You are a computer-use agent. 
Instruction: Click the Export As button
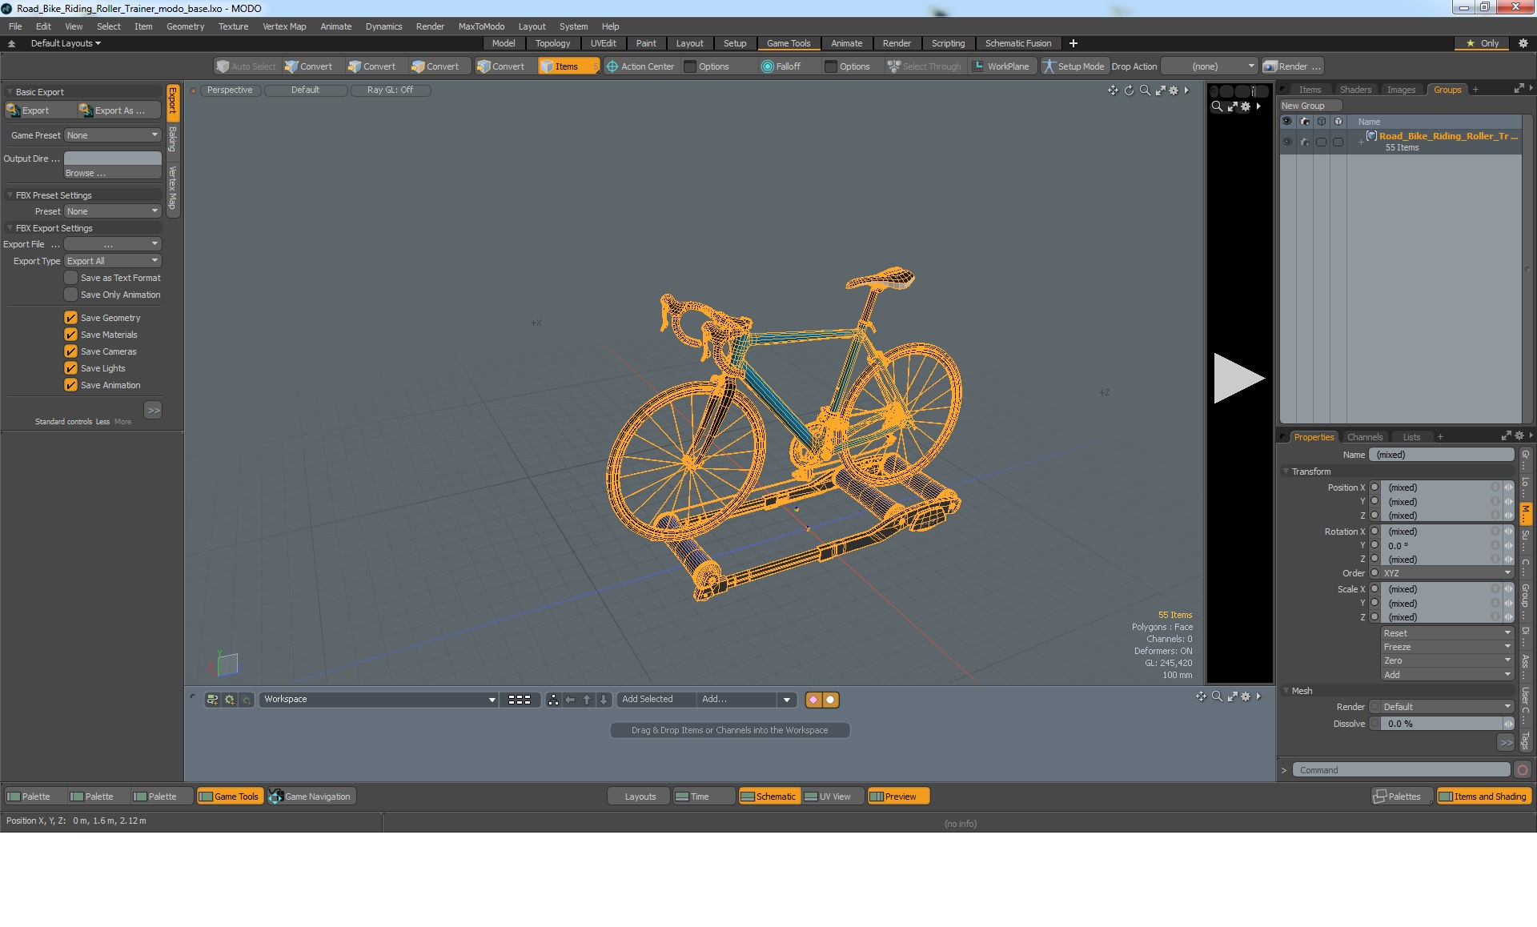118,107
